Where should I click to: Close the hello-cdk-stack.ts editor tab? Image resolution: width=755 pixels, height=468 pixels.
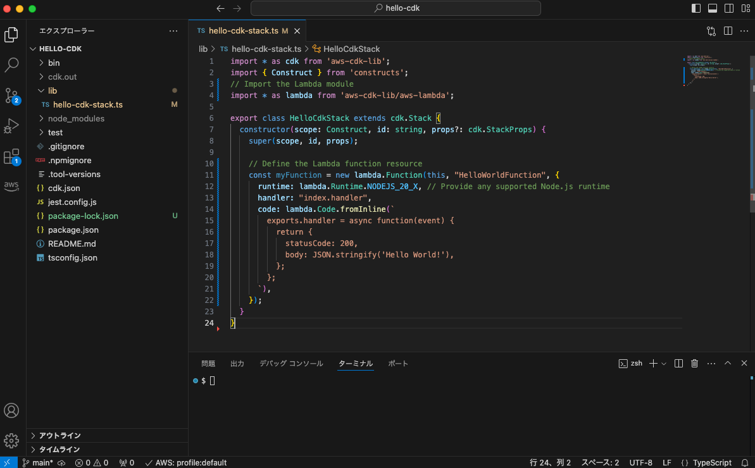click(x=297, y=31)
